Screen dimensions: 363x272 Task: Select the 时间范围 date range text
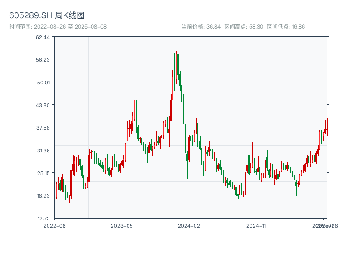click(x=58, y=27)
